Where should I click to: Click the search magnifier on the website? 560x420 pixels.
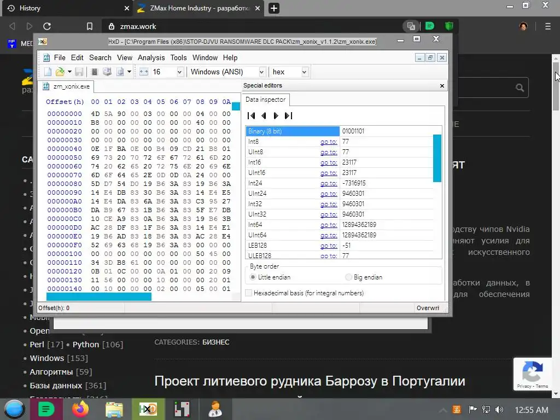[x=520, y=87]
